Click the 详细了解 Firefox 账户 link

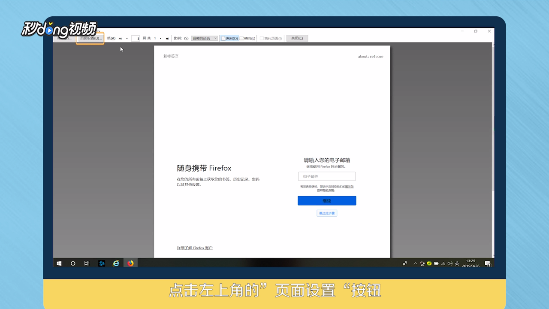coord(195,248)
